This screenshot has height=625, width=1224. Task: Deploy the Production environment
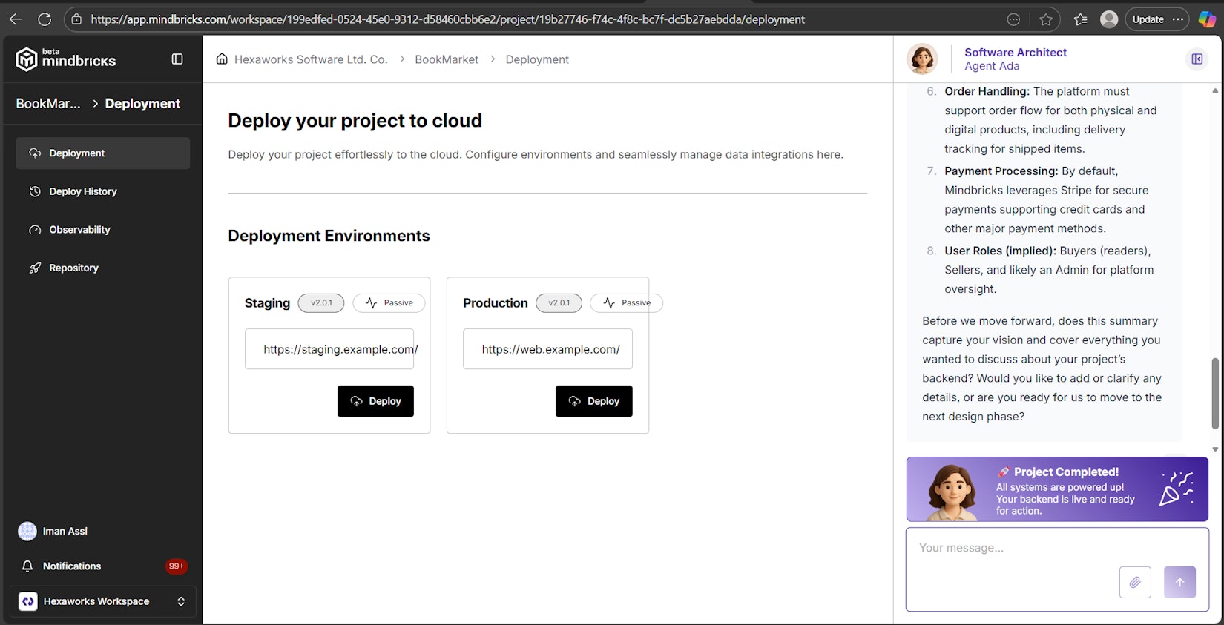[593, 401]
